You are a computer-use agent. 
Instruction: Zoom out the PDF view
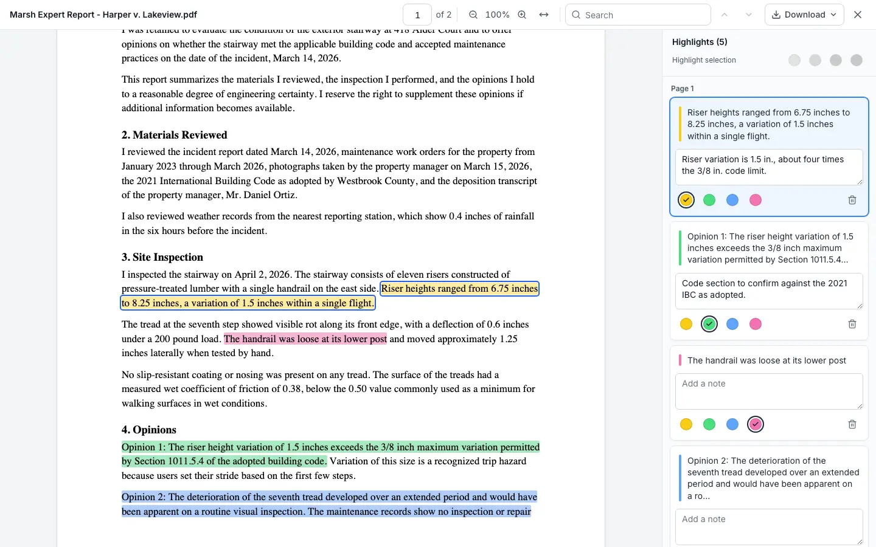pos(473,15)
